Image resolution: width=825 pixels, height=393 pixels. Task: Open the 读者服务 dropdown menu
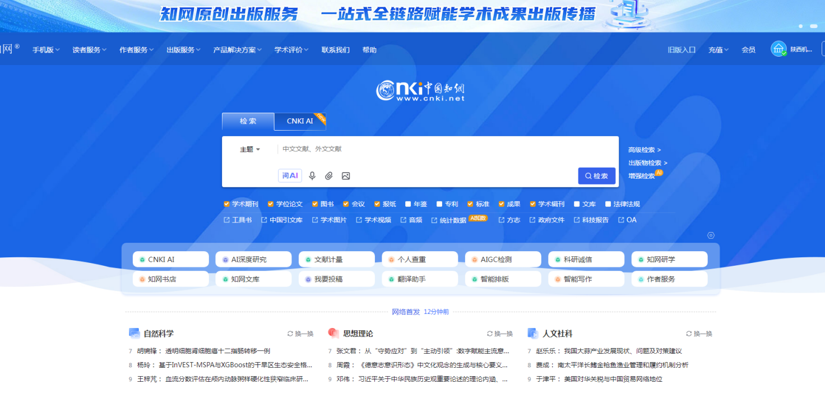(x=90, y=50)
